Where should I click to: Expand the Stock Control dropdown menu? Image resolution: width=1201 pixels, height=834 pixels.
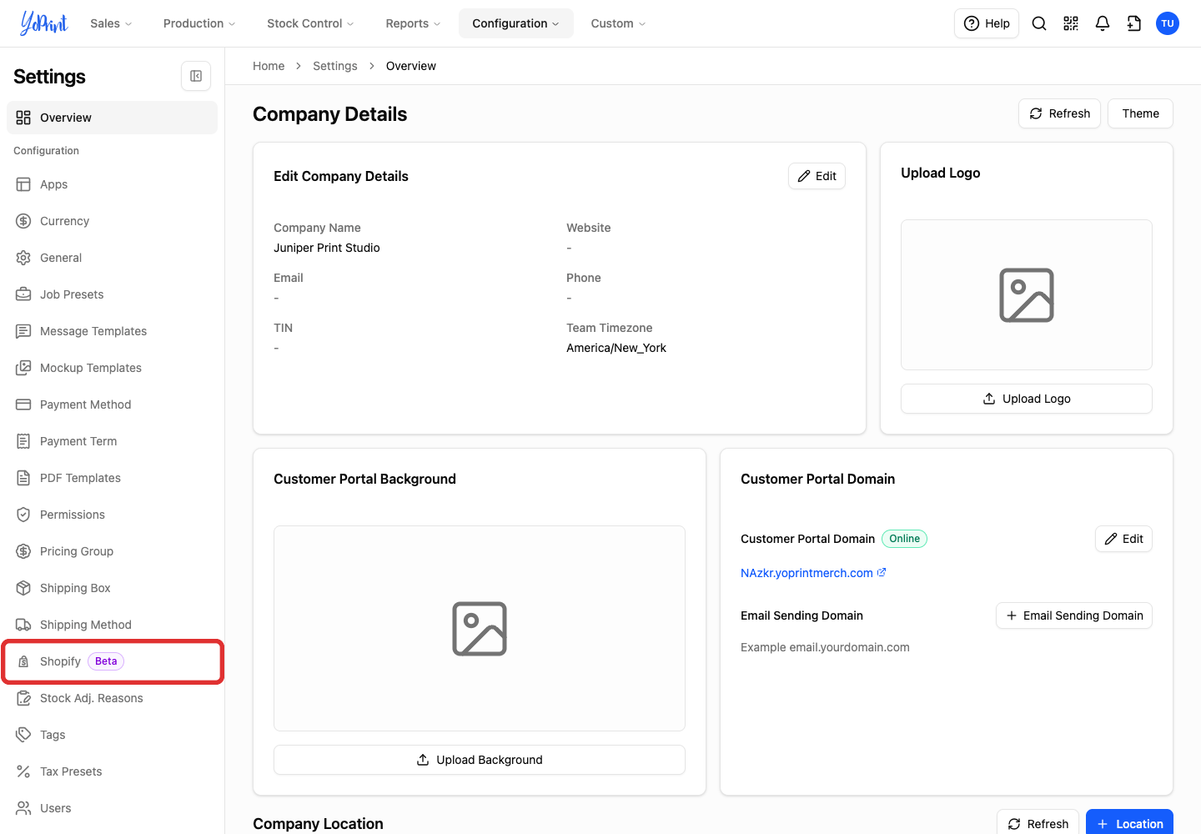(310, 23)
